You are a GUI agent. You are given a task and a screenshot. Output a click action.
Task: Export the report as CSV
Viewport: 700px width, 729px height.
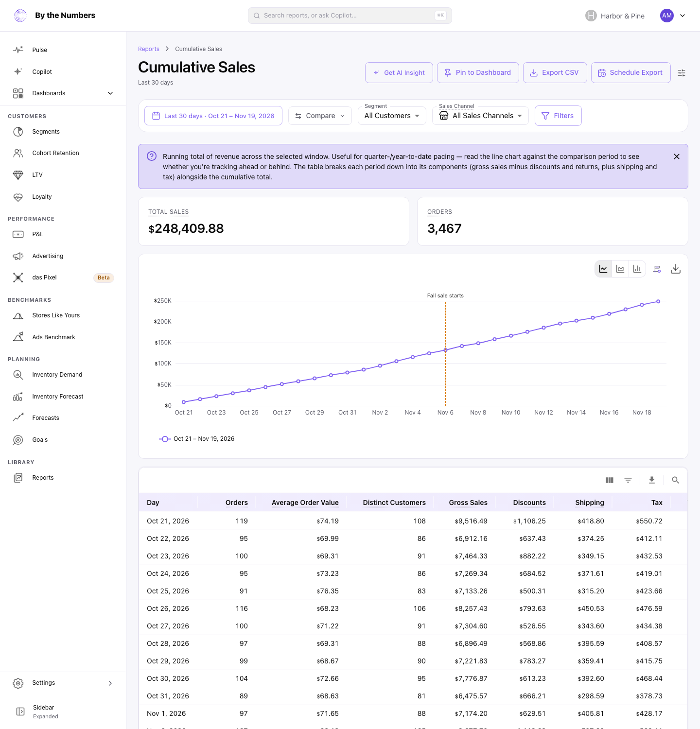555,73
